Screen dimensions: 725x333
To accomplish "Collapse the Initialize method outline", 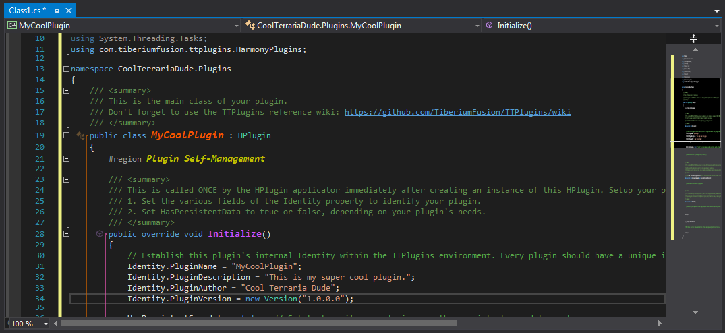I will click(66, 234).
